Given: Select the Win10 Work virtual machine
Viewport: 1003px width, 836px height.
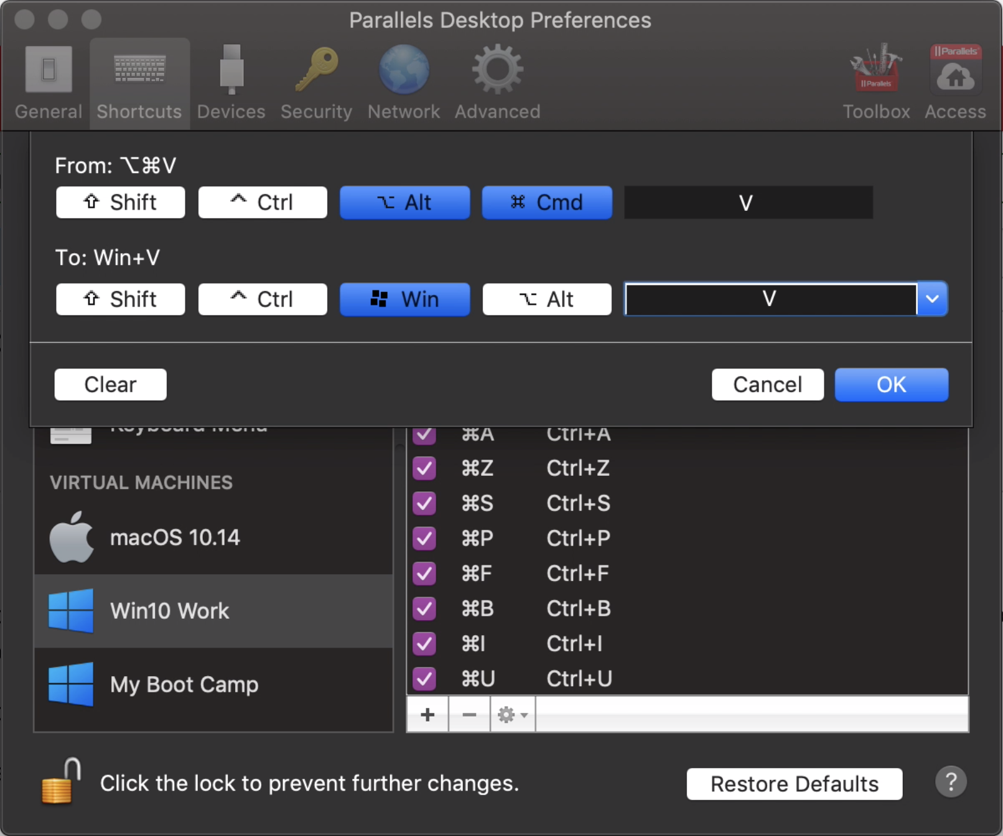Looking at the screenshot, I should [213, 611].
